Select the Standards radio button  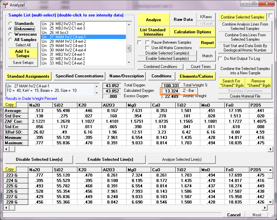point(10,24)
